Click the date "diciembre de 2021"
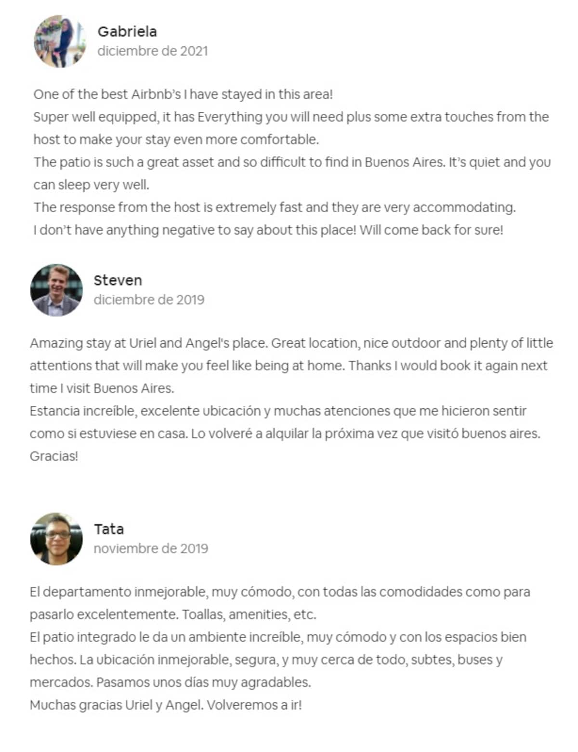Image resolution: width=578 pixels, height=752 pixels. pos(153,51)
